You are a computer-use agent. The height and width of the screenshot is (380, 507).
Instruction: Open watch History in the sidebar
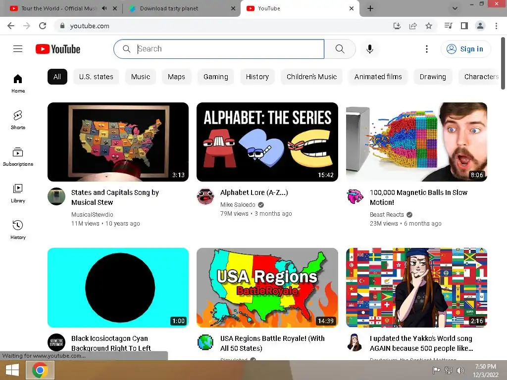click(x=18, y=230)
